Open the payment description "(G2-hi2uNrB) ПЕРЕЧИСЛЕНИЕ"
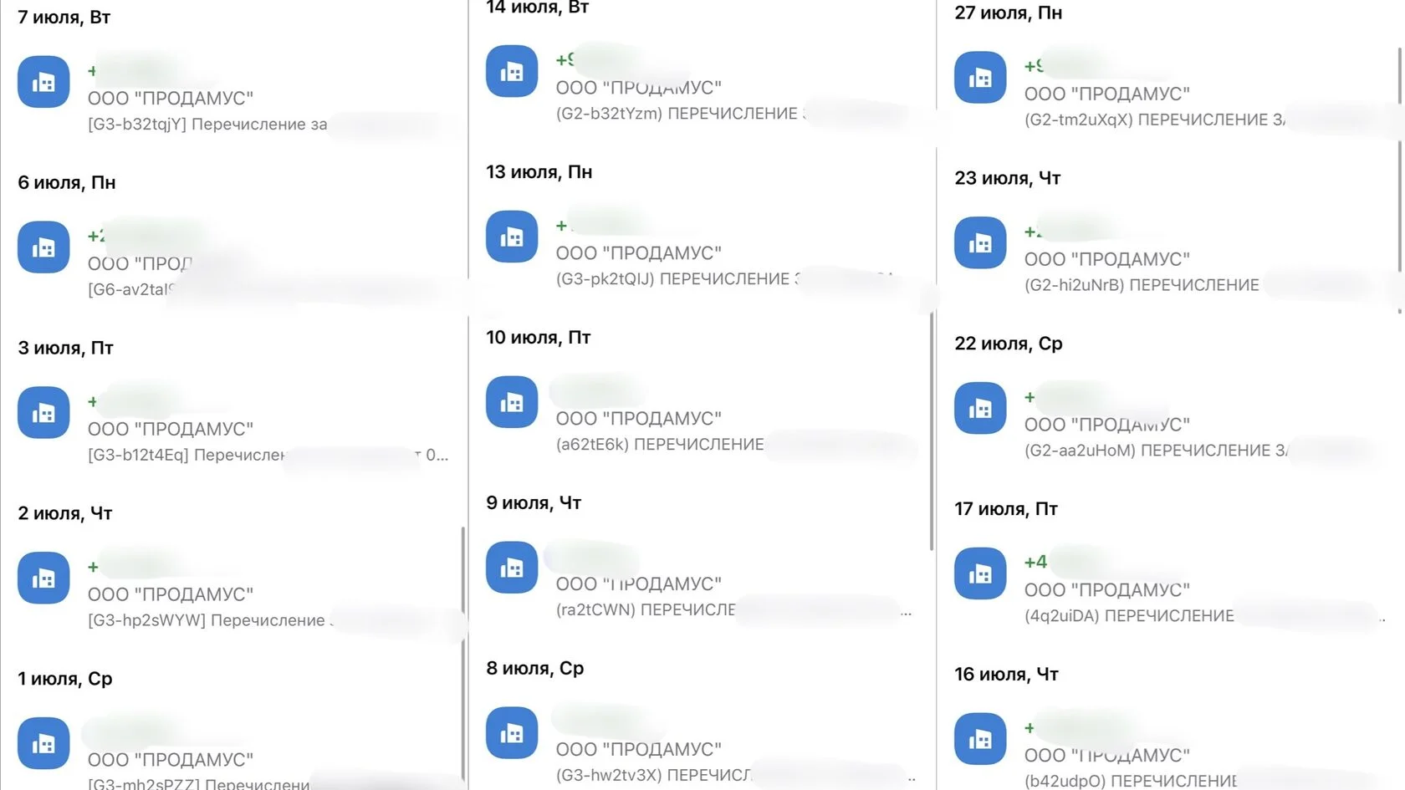 [1142, 286]
